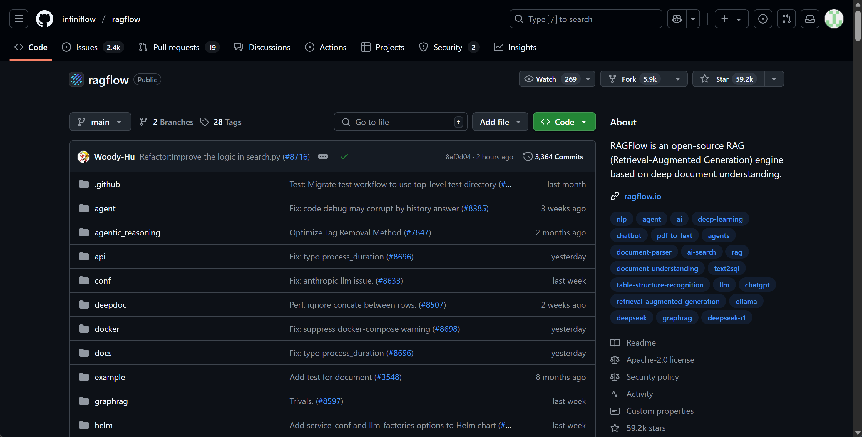
Task: Open the Projects tab
Action: 382,48
